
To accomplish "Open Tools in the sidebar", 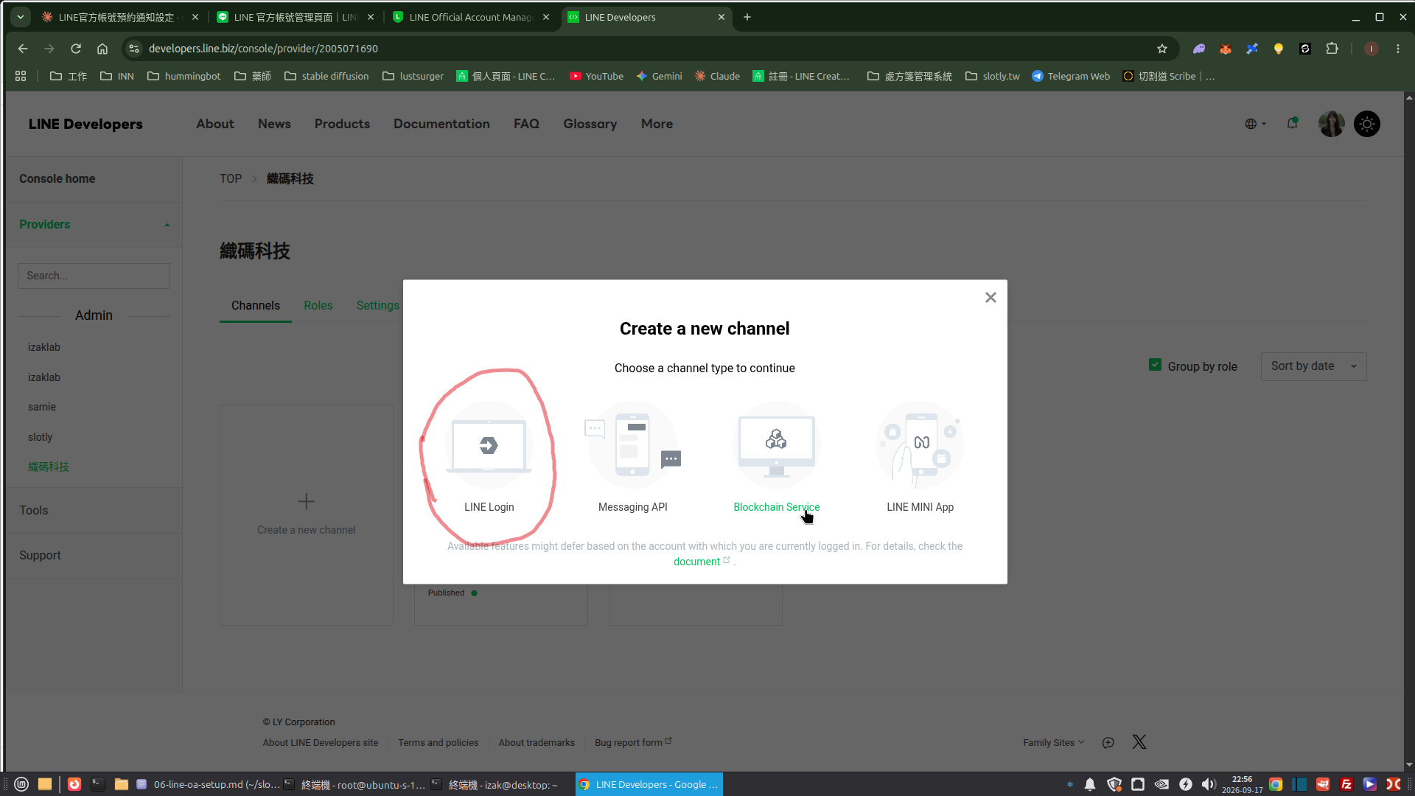I will pyautogui.click(x=34, y=510).
